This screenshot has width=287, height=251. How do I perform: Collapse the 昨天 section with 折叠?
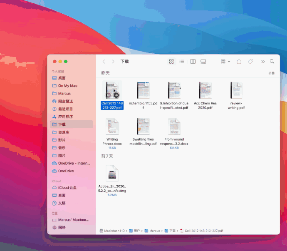tap(272, 73)
